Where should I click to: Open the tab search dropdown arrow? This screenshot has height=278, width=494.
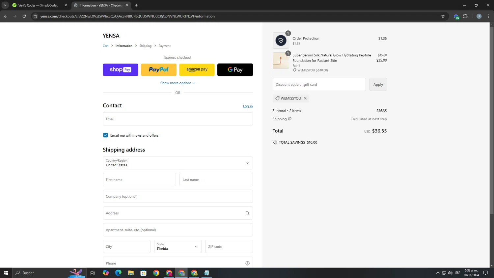(x=5, y=5)
